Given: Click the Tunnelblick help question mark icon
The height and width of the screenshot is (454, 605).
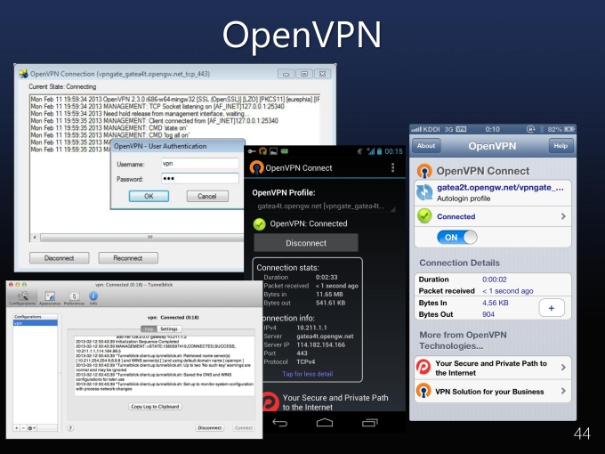Looking at the screenshot, I should point(70,428).
